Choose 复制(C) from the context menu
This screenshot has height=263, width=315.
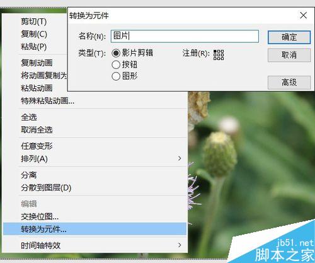pos(35,34)
